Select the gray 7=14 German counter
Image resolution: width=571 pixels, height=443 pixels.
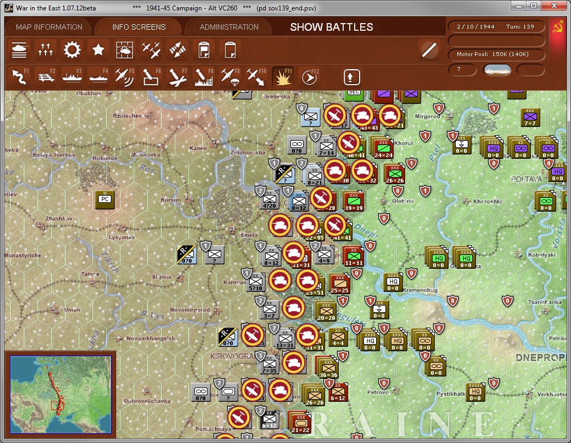pyautogui.click(x=326, y=147)
